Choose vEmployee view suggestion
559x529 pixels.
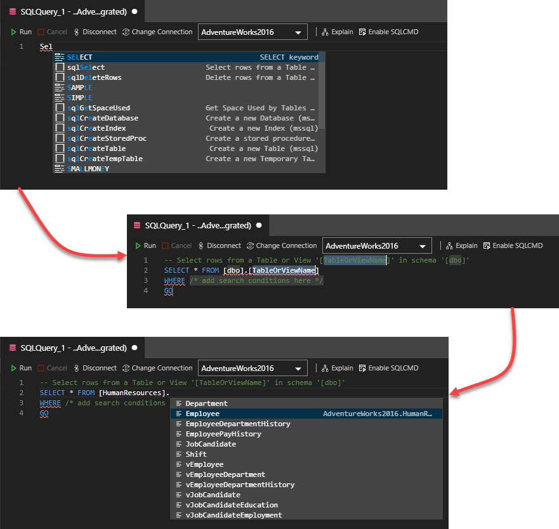pos(306,464)
